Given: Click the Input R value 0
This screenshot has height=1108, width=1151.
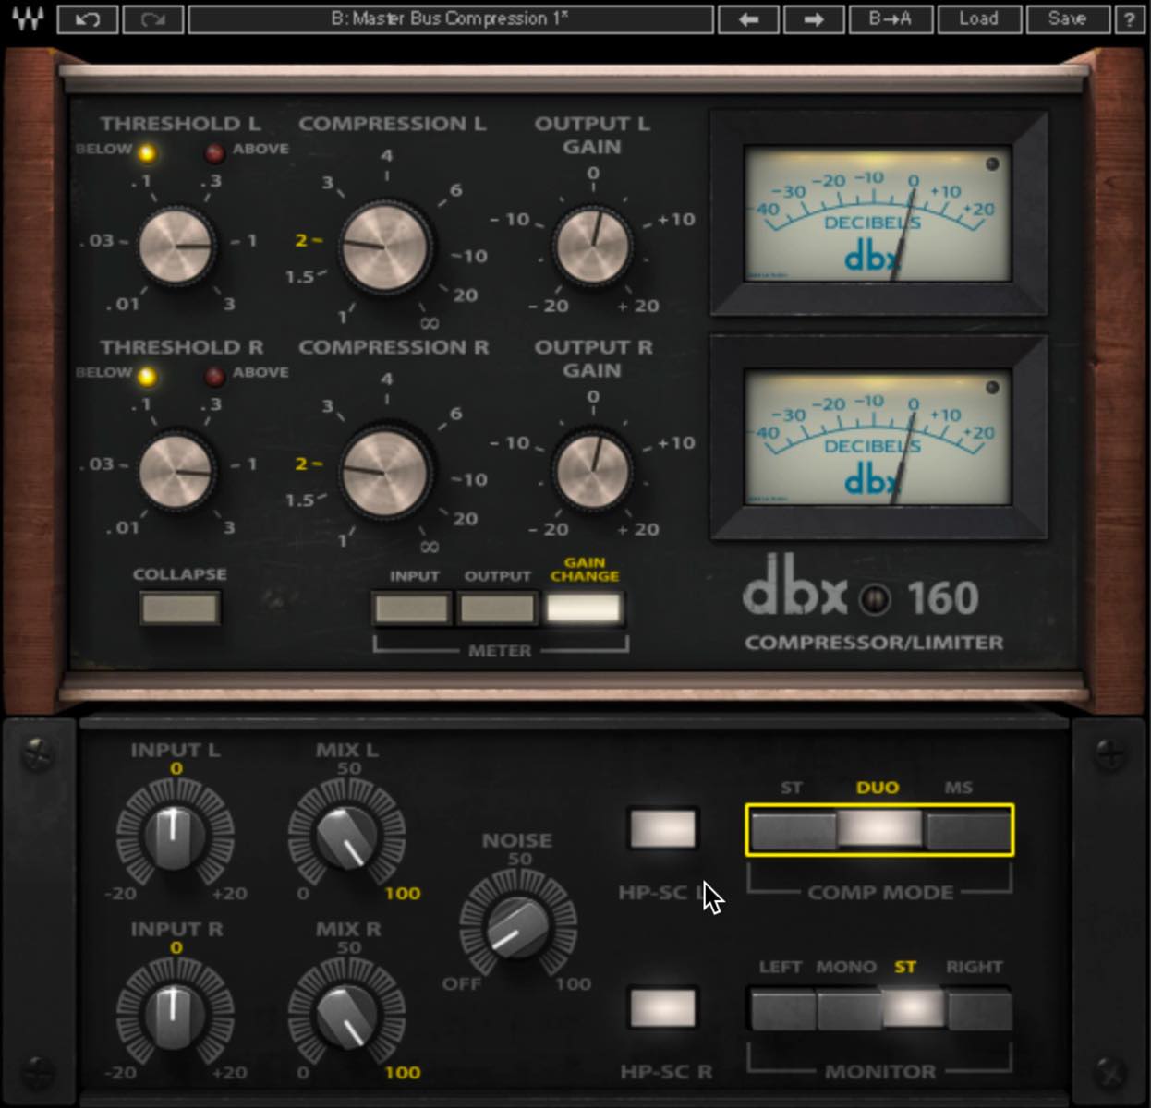Looking at the screenshot, I should pyautogui.click(x=176, y=947).
